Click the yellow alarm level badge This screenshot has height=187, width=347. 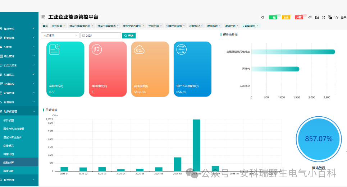286,18
